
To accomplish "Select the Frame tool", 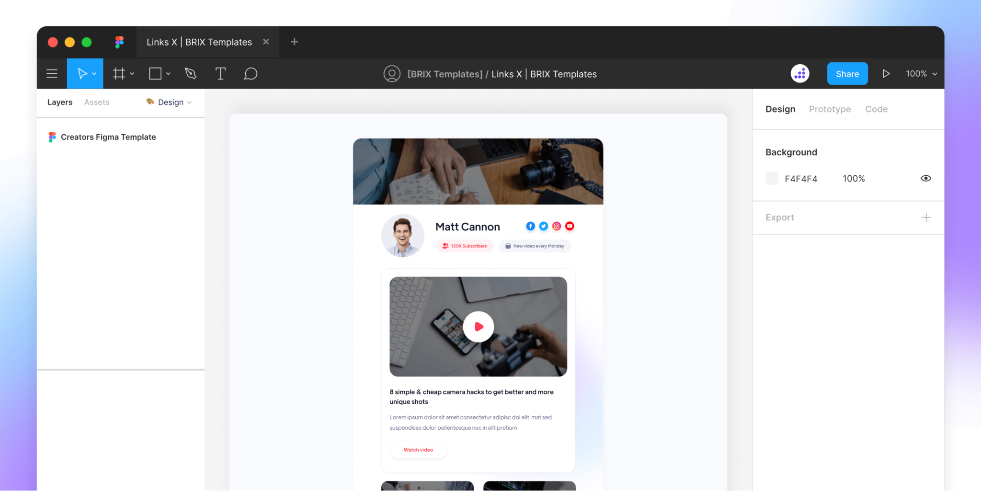I will (x=118, y=73).
